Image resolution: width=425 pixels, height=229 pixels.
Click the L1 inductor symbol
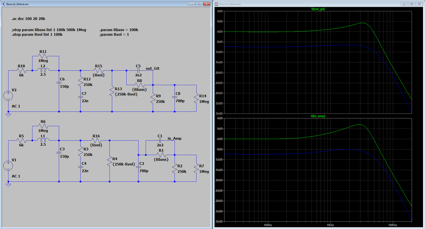pyautogui.click(x=43, y=140)
